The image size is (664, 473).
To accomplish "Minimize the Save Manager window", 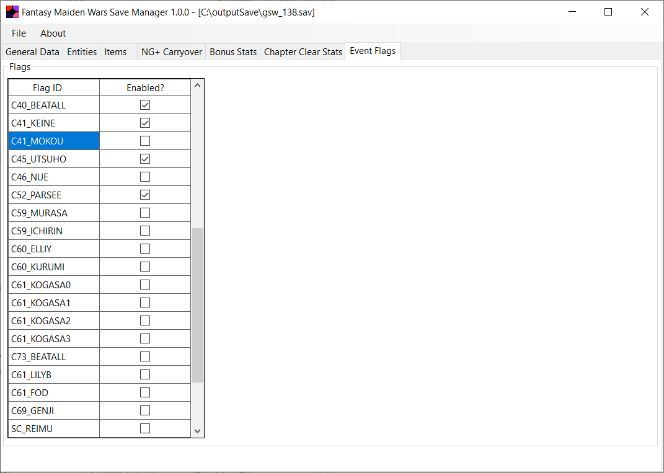I will click(572, 12).
